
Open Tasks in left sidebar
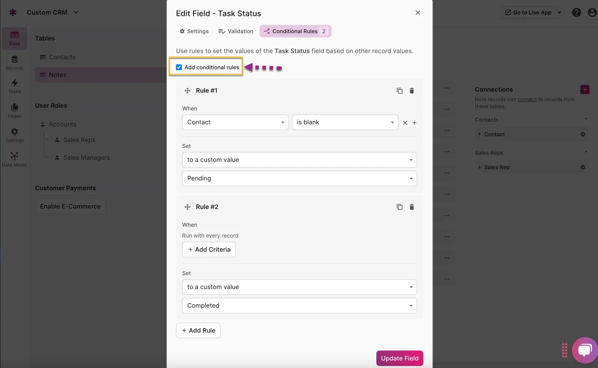click(x=14, y=86)
